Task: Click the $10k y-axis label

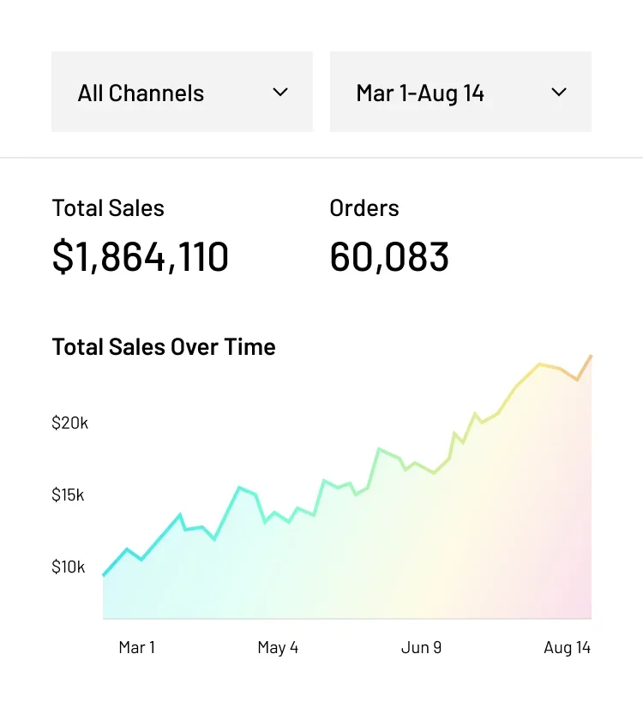Action: [x=69, y=567]
